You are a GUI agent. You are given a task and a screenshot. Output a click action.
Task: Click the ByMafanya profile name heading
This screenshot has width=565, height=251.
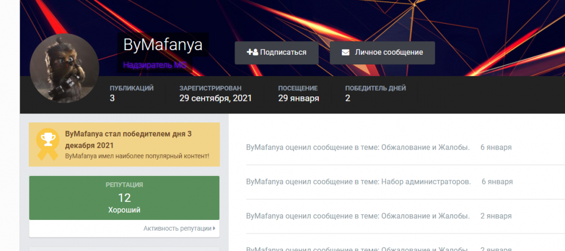pos(163,45)
